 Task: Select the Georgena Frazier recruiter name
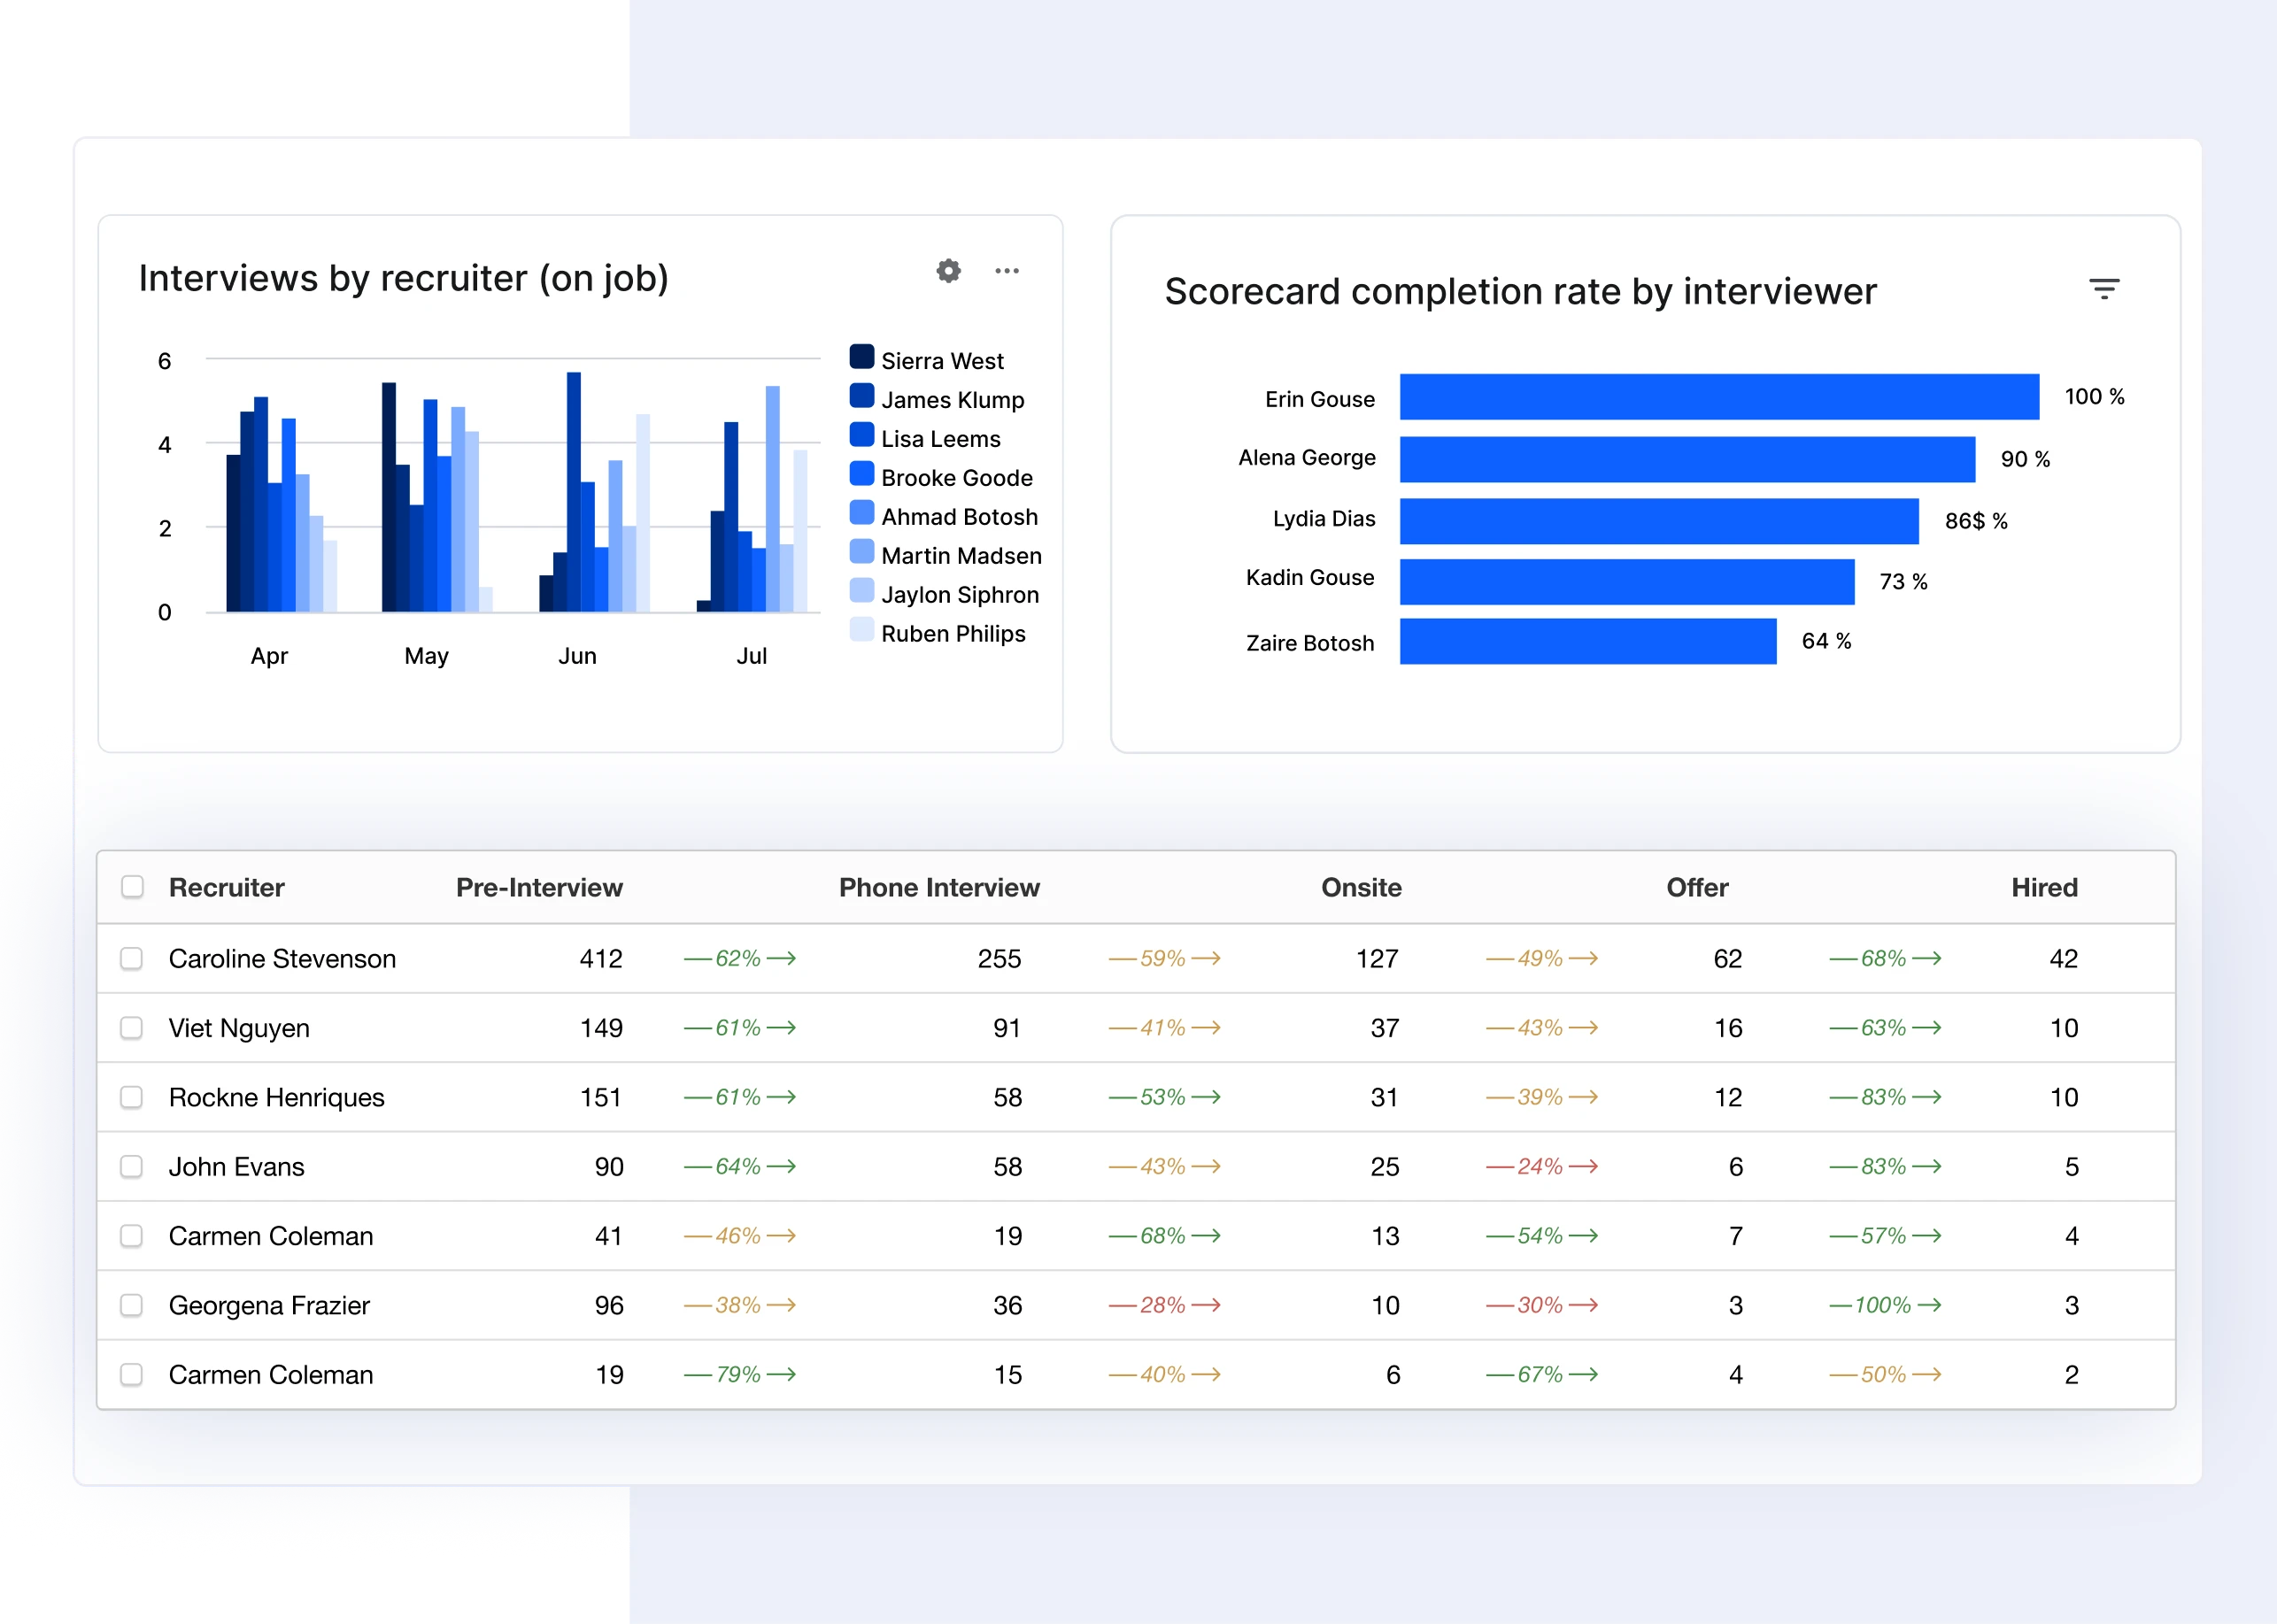(x=269, y=1305)
